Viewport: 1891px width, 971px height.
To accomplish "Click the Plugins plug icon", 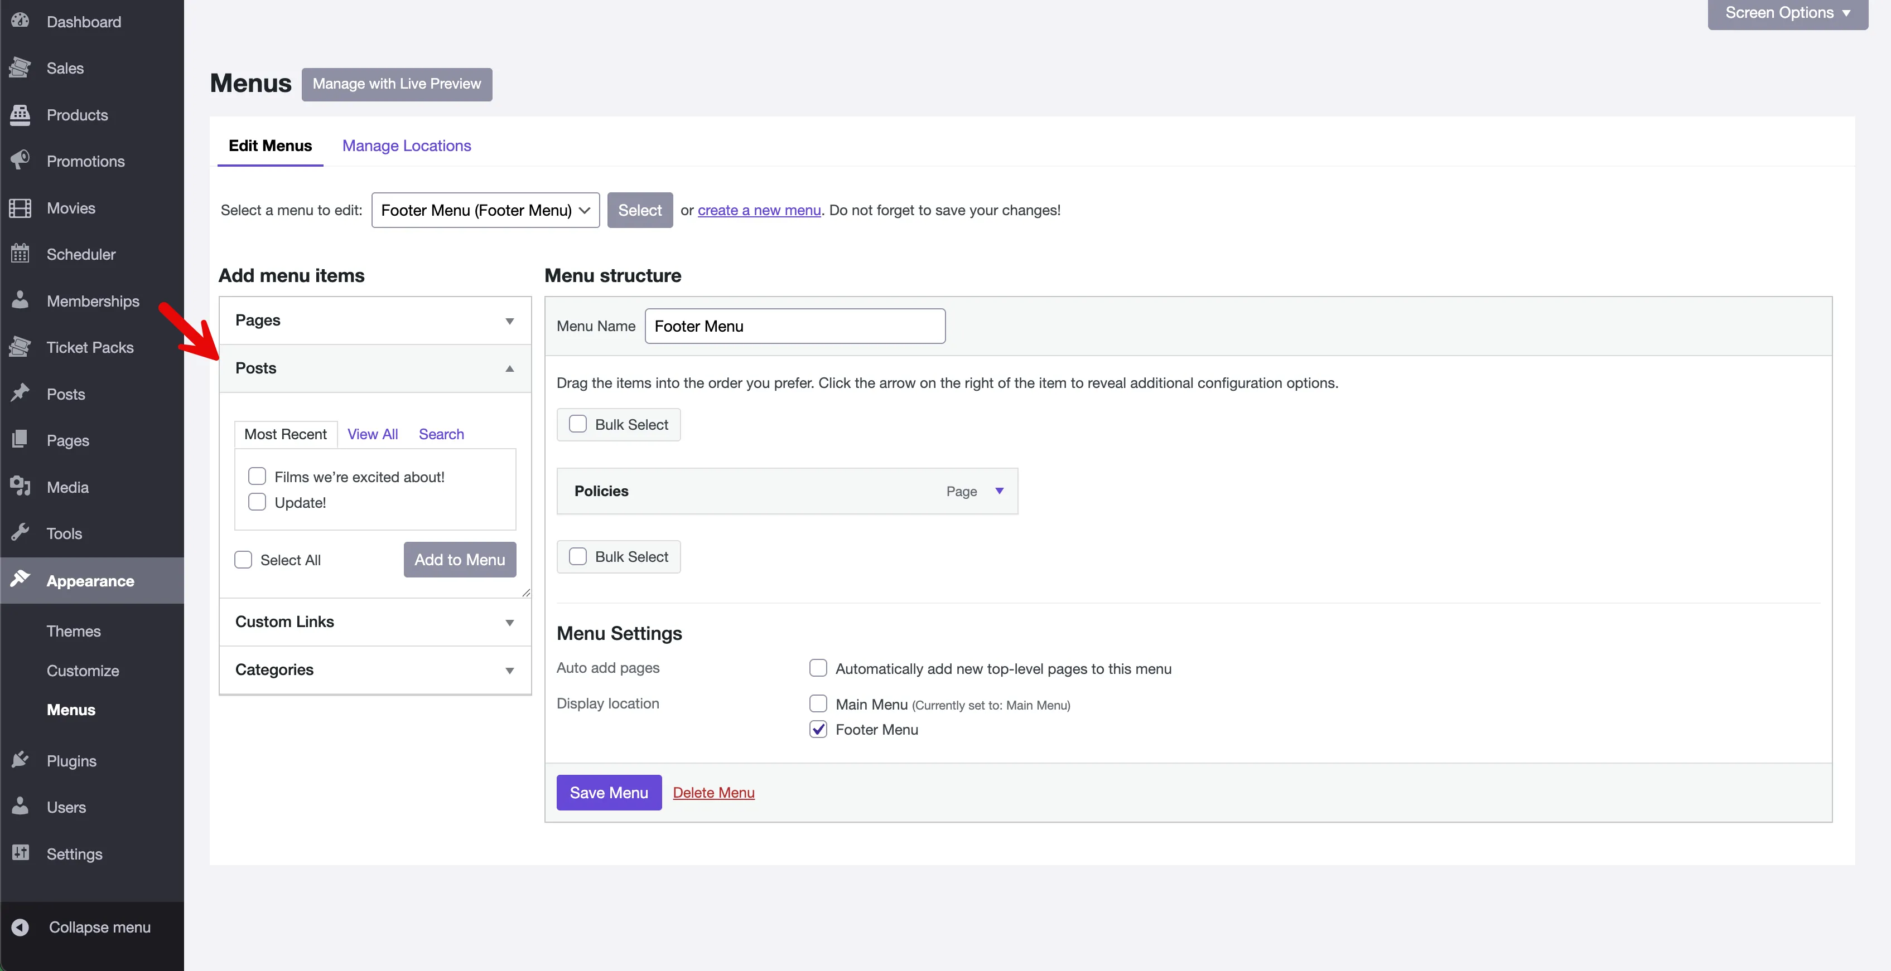I will (x=20, y=760).
